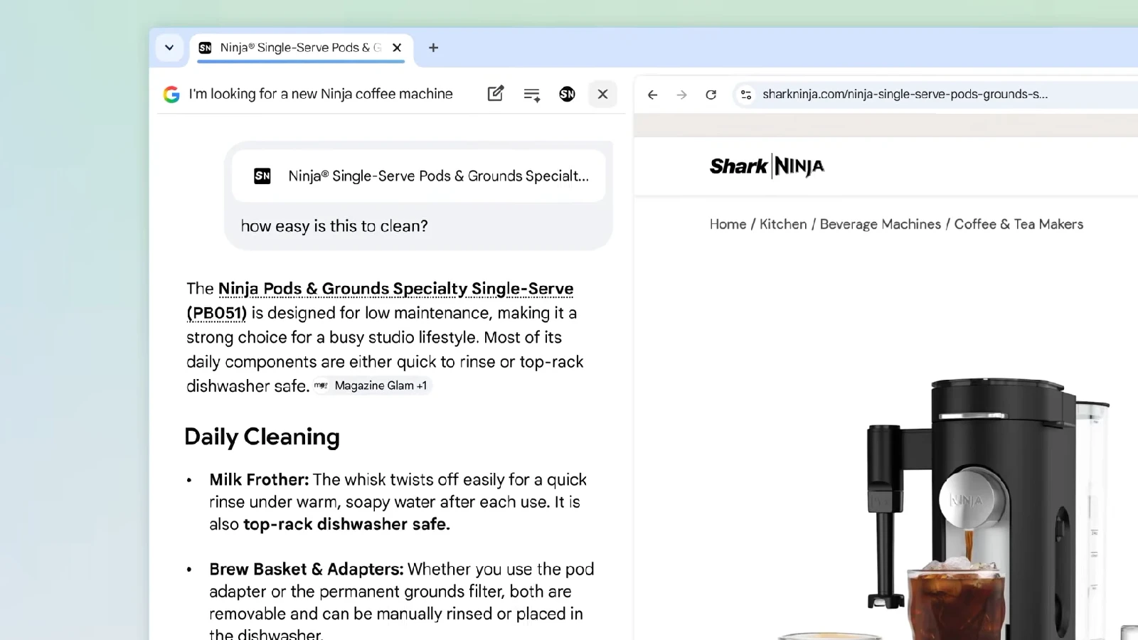This screenshot has width=1138, height=640.
Task: Start a new chat with edit icon
Action: 496,94
